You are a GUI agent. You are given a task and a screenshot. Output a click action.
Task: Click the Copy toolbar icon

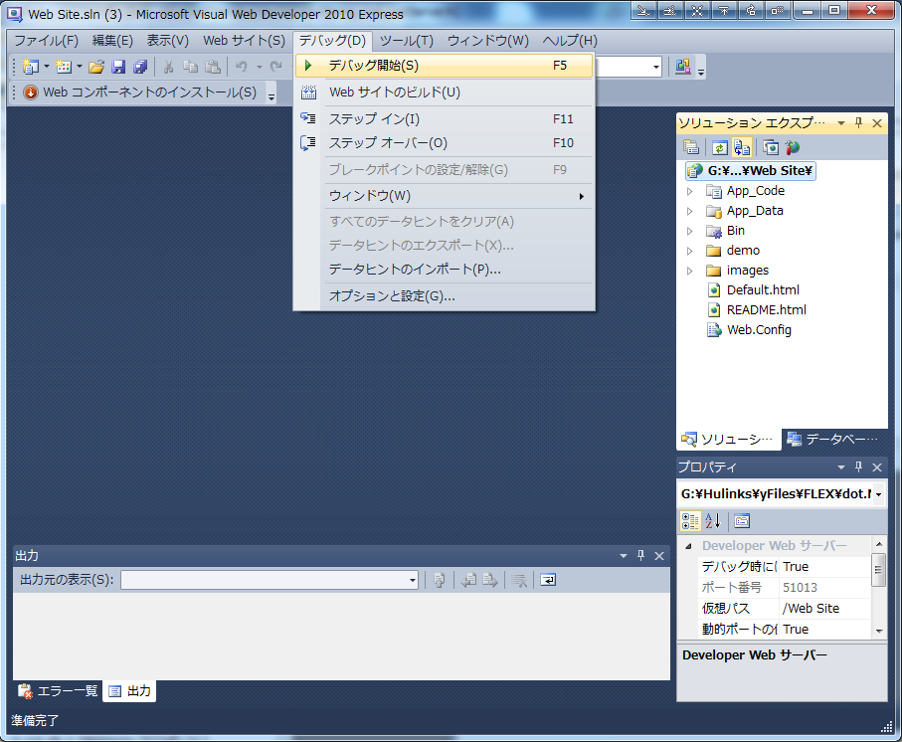click(x=190, y=67)
